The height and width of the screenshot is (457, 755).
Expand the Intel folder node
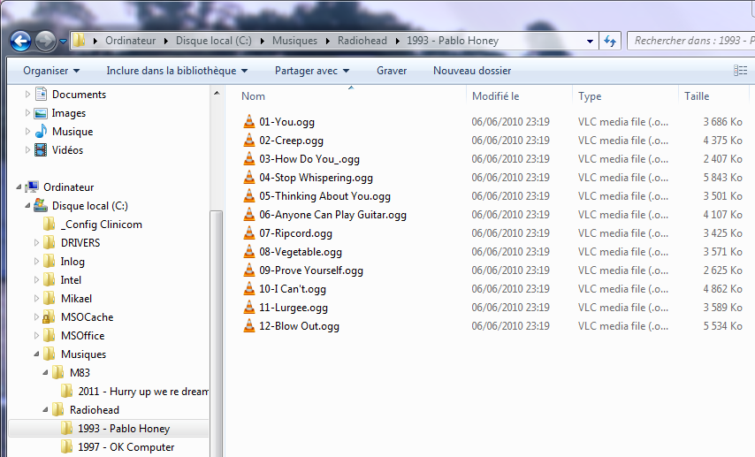[36, 280]
